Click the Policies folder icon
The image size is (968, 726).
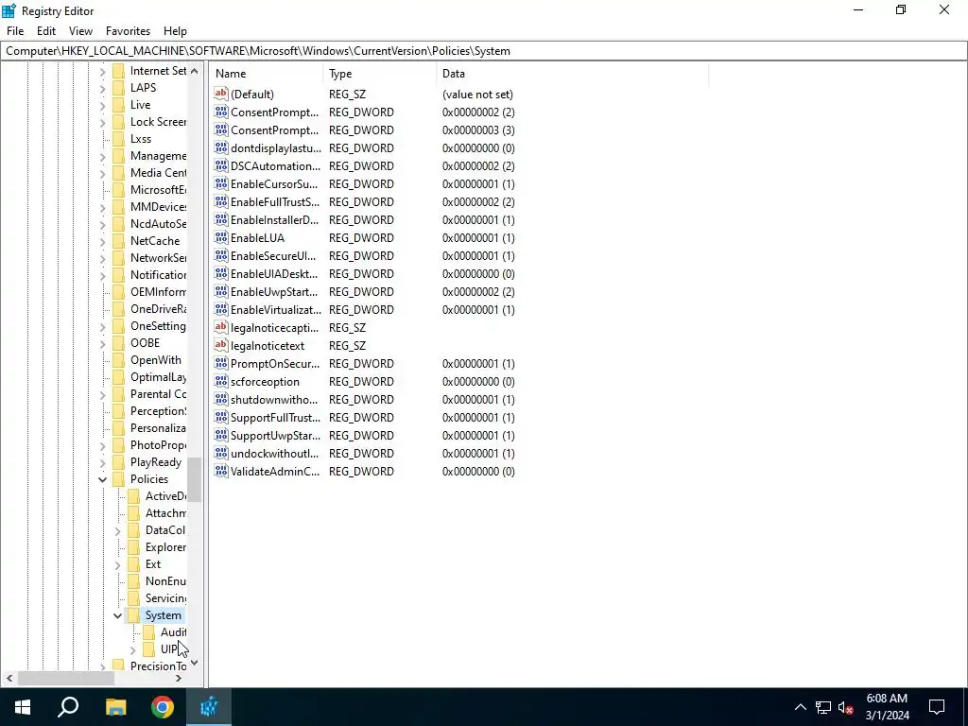pos(118,479)
